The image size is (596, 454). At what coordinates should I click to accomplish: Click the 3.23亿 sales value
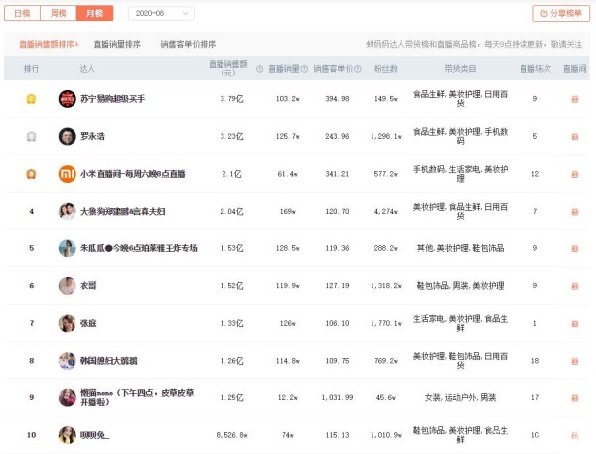pyautogui.click(x=231, y=136)
